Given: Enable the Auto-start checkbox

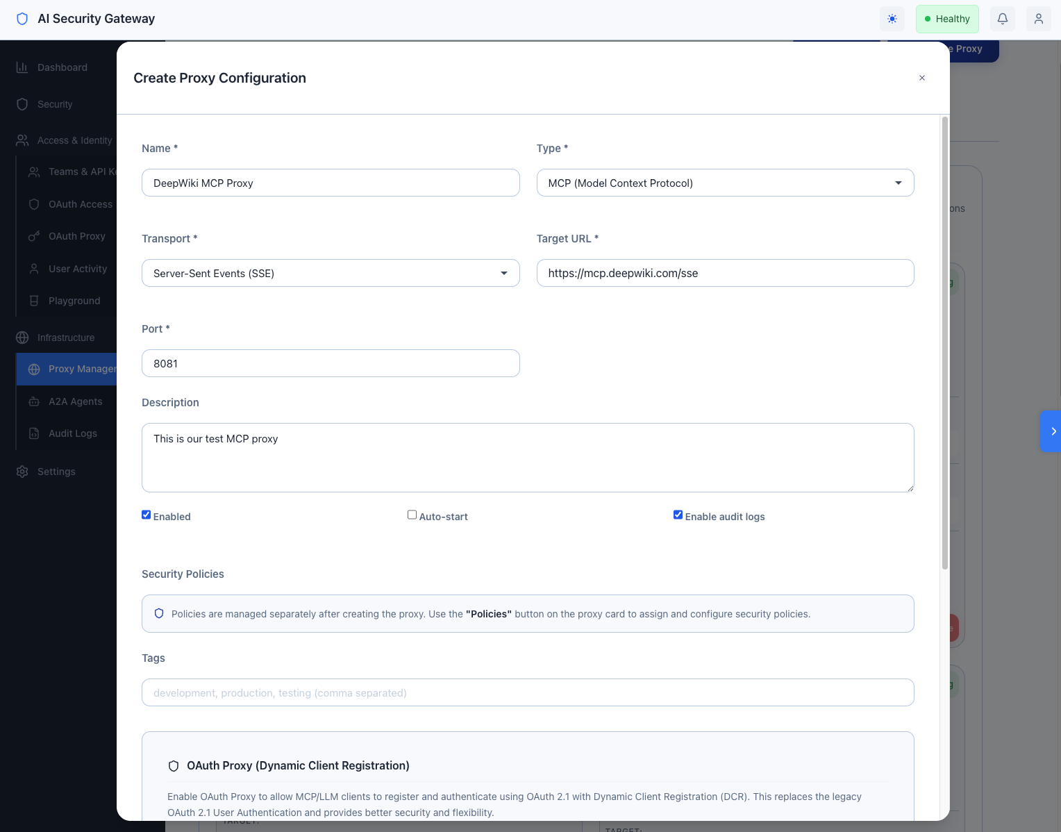Looking at the screenshot, I should (412, 515).
